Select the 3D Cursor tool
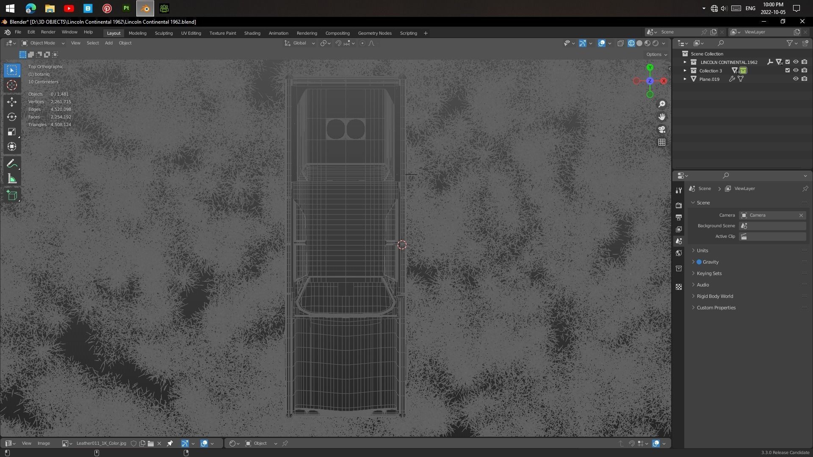 pyautogui.click(x=12, y=85)
